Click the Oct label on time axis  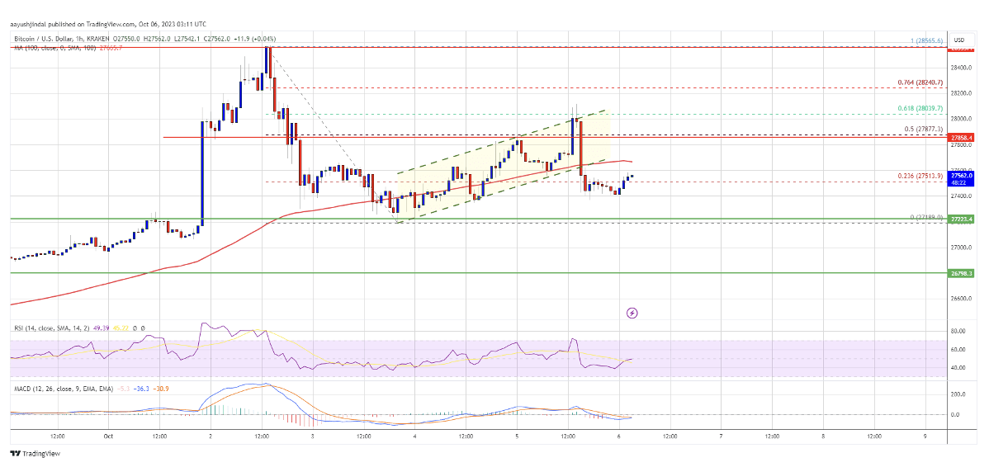(x=108, y=436)
